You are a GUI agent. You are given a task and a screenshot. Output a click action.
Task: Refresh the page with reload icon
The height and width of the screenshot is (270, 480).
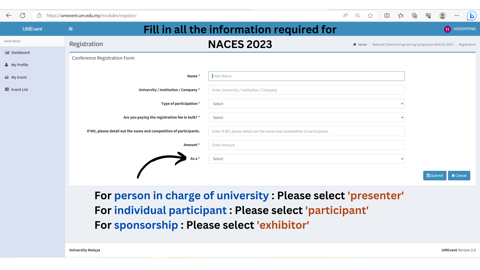[22, 15]
